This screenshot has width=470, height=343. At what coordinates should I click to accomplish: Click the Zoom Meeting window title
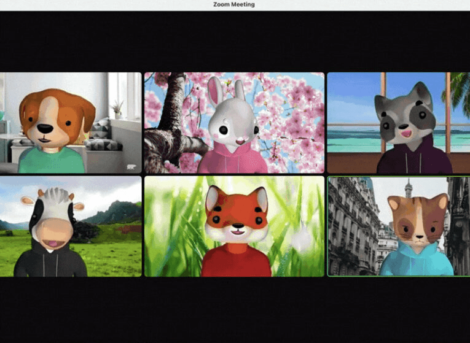(234, 4)
